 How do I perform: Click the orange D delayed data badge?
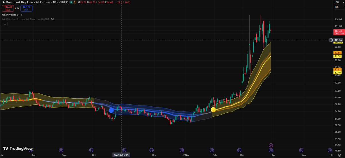coord(75,2)
